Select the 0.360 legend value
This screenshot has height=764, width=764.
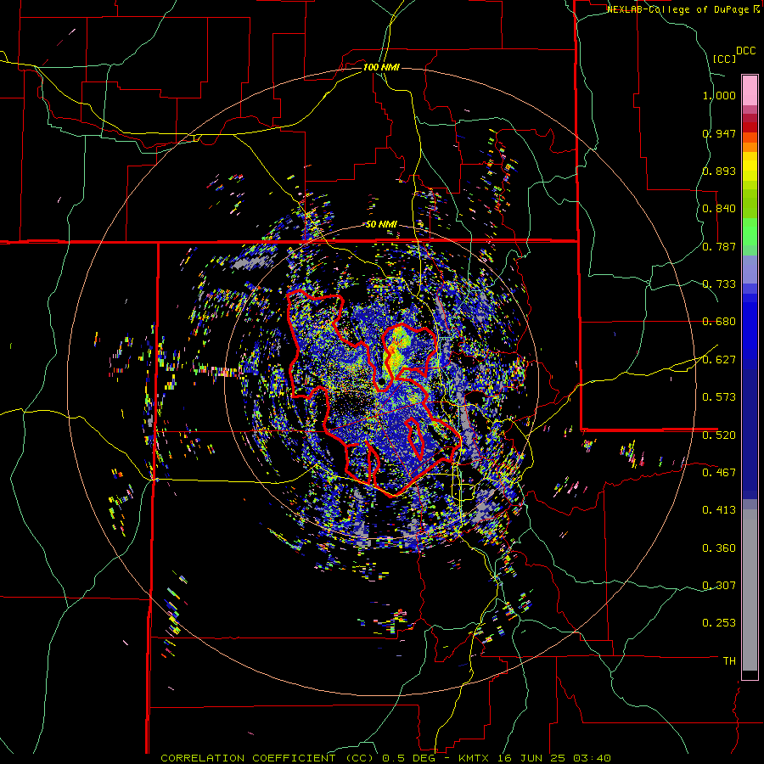click(x=719, y=548)
